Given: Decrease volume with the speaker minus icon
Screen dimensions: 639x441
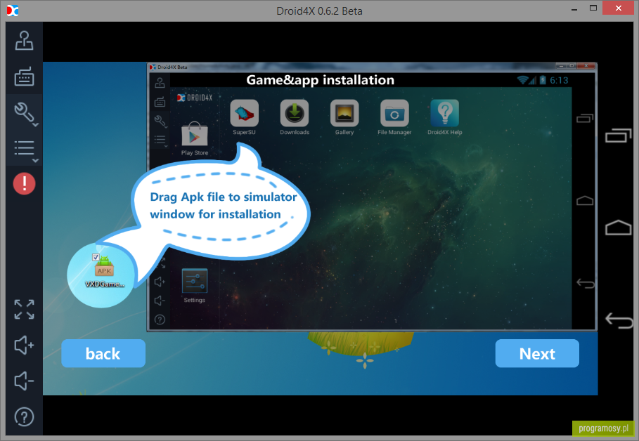Looking at the screenshot, I should (x=24, y=381).
